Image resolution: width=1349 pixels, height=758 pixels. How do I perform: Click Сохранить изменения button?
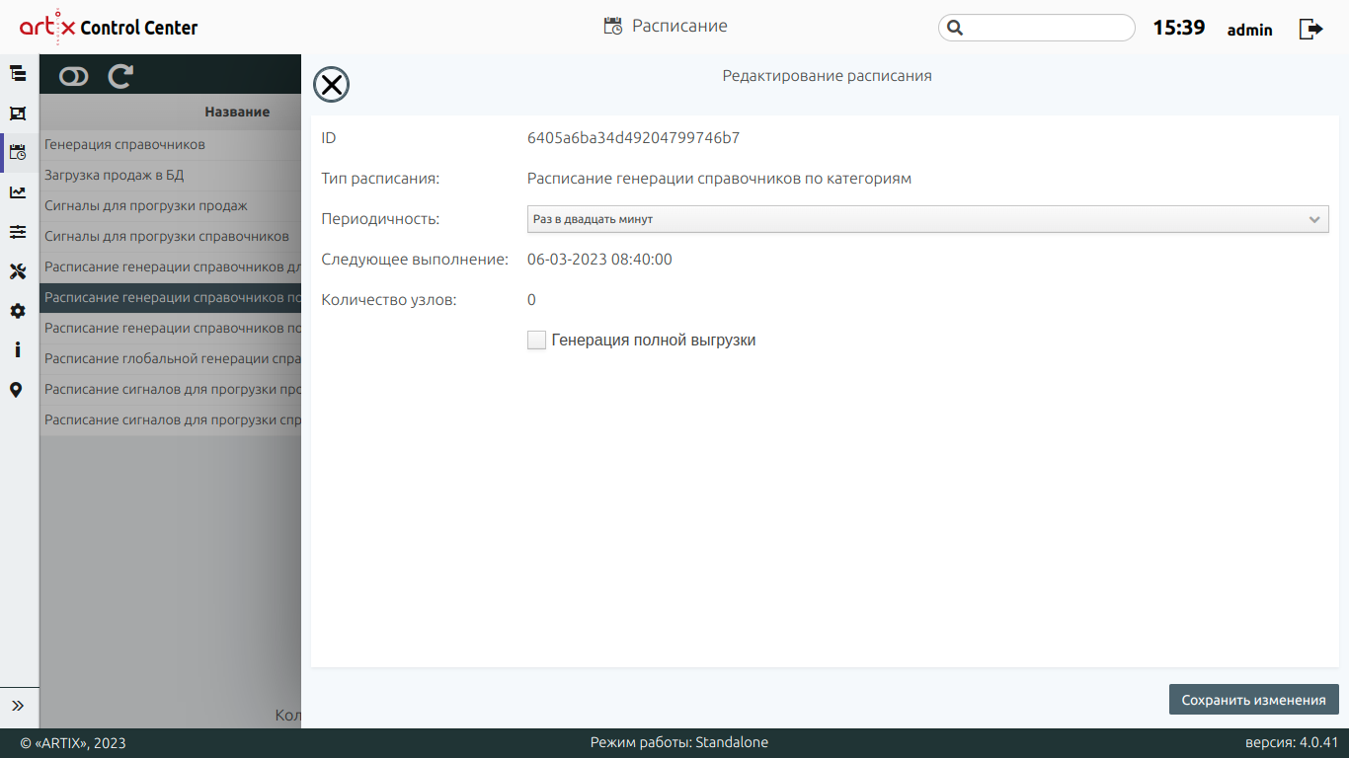pyautogui.click(x=1253, y=700)
